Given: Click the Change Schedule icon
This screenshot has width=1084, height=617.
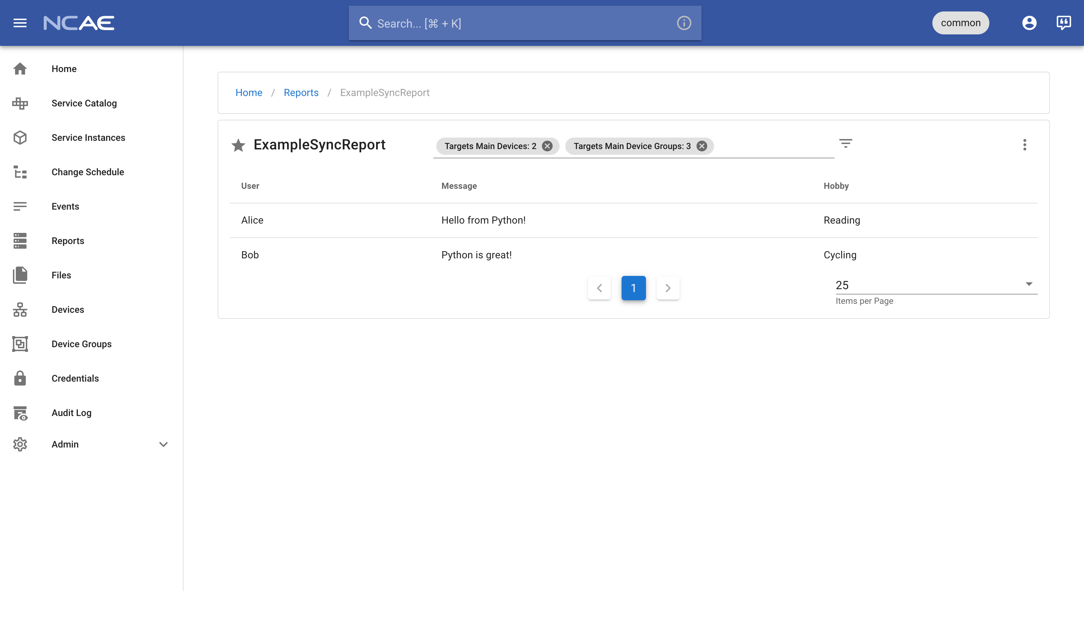Looking at the screenshot, I should pyautogui.click(x=20, y=172).
